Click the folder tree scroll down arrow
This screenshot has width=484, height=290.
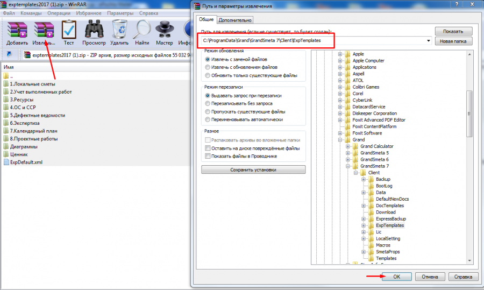(x=469, y=261)
